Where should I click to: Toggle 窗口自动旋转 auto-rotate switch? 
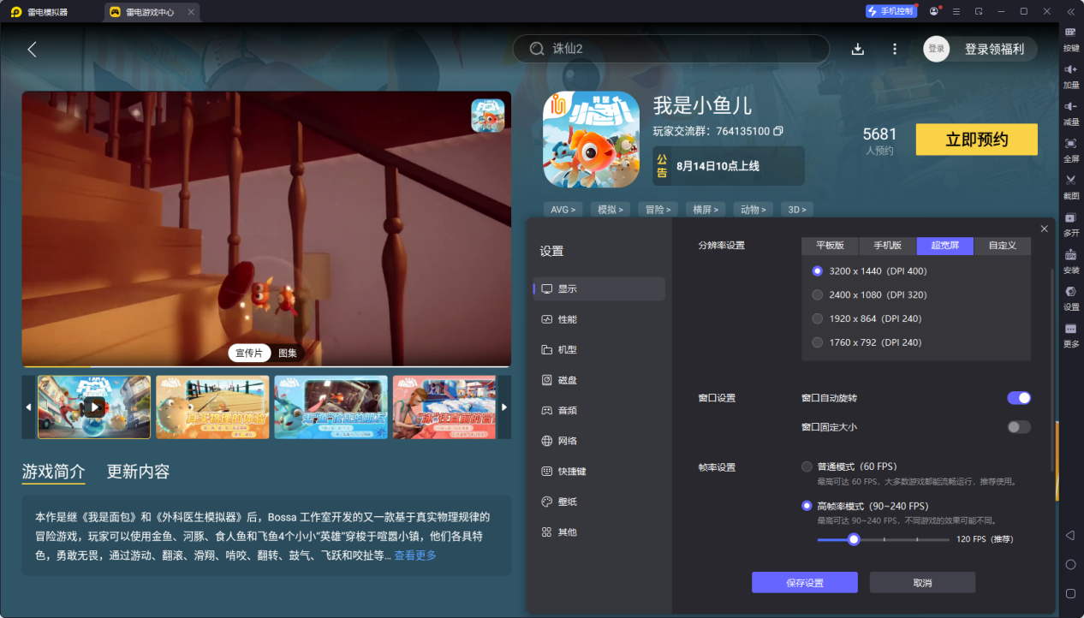tap(1019, 398)
